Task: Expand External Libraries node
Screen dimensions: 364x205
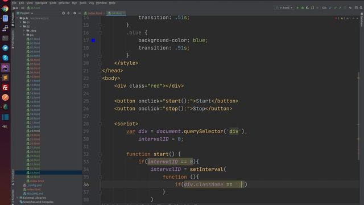Action: coord(18,198)
